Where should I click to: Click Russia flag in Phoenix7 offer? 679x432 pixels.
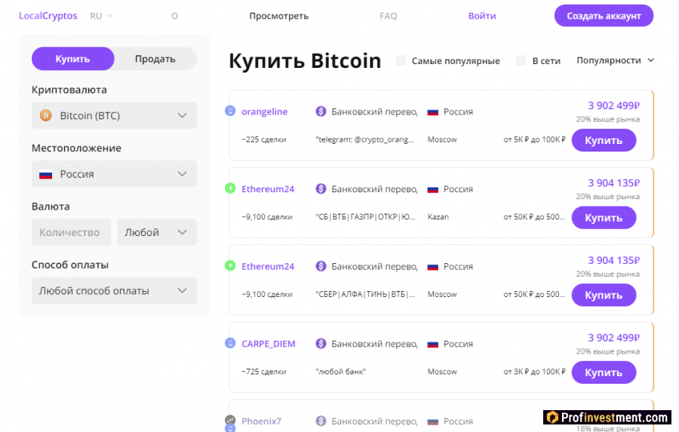click(x=432, y=421)
